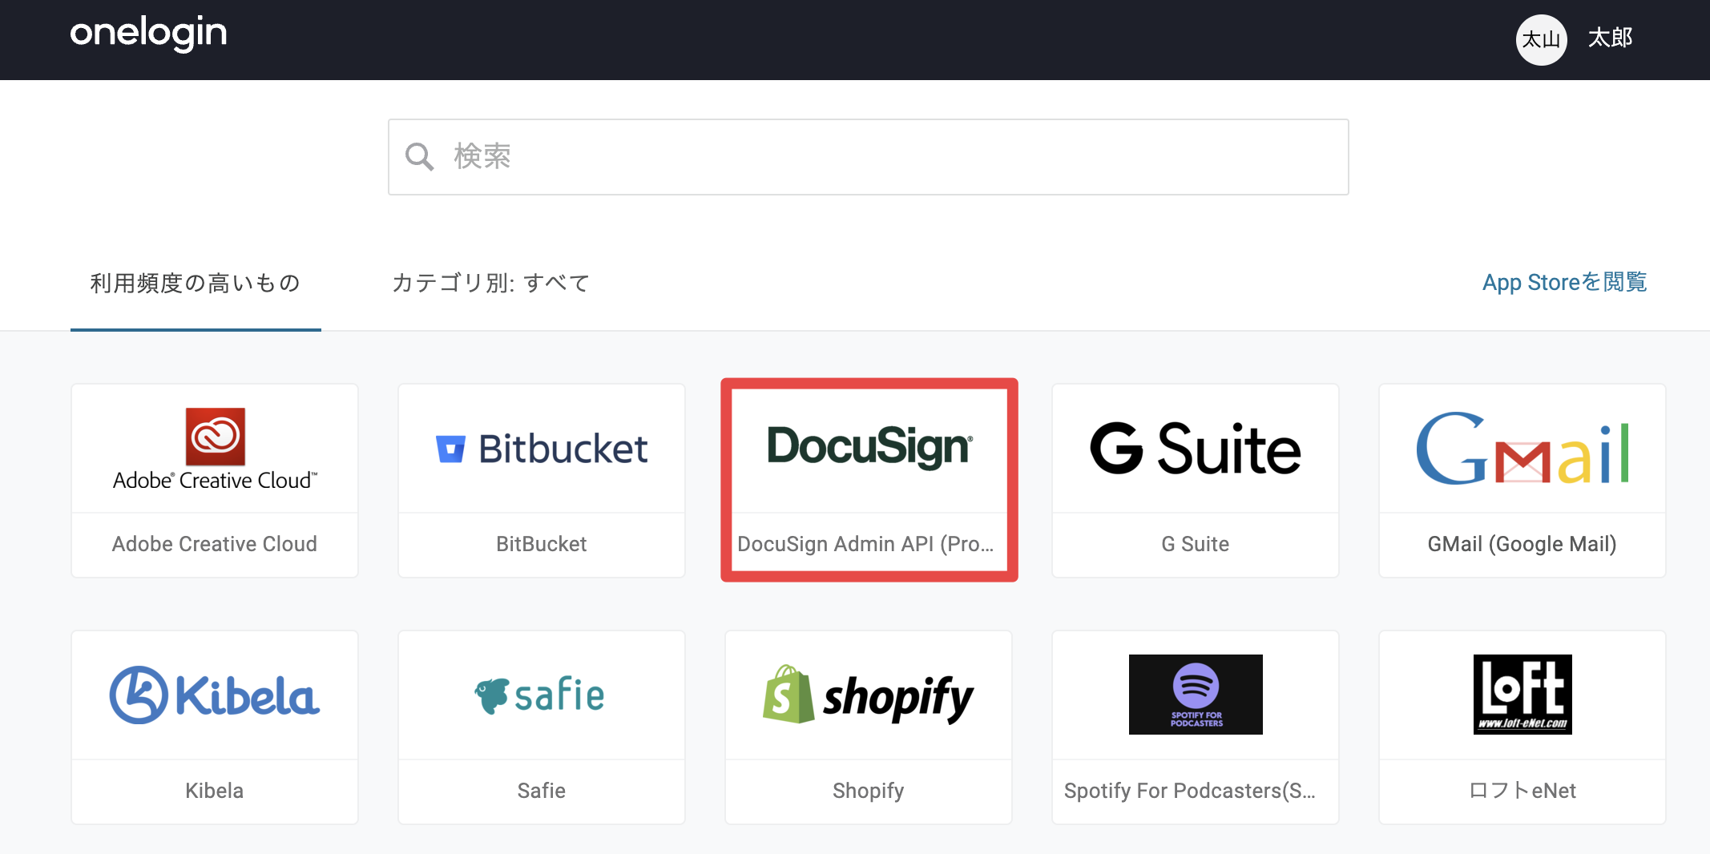Launch DocuSign via its logo
Screen dimensions: 1710x854
pyautogui.click(x=869, y=446)
